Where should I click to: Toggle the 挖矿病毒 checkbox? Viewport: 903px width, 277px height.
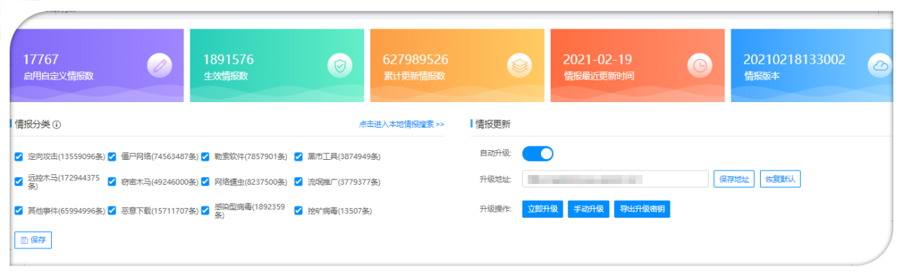tap(299, 211)
